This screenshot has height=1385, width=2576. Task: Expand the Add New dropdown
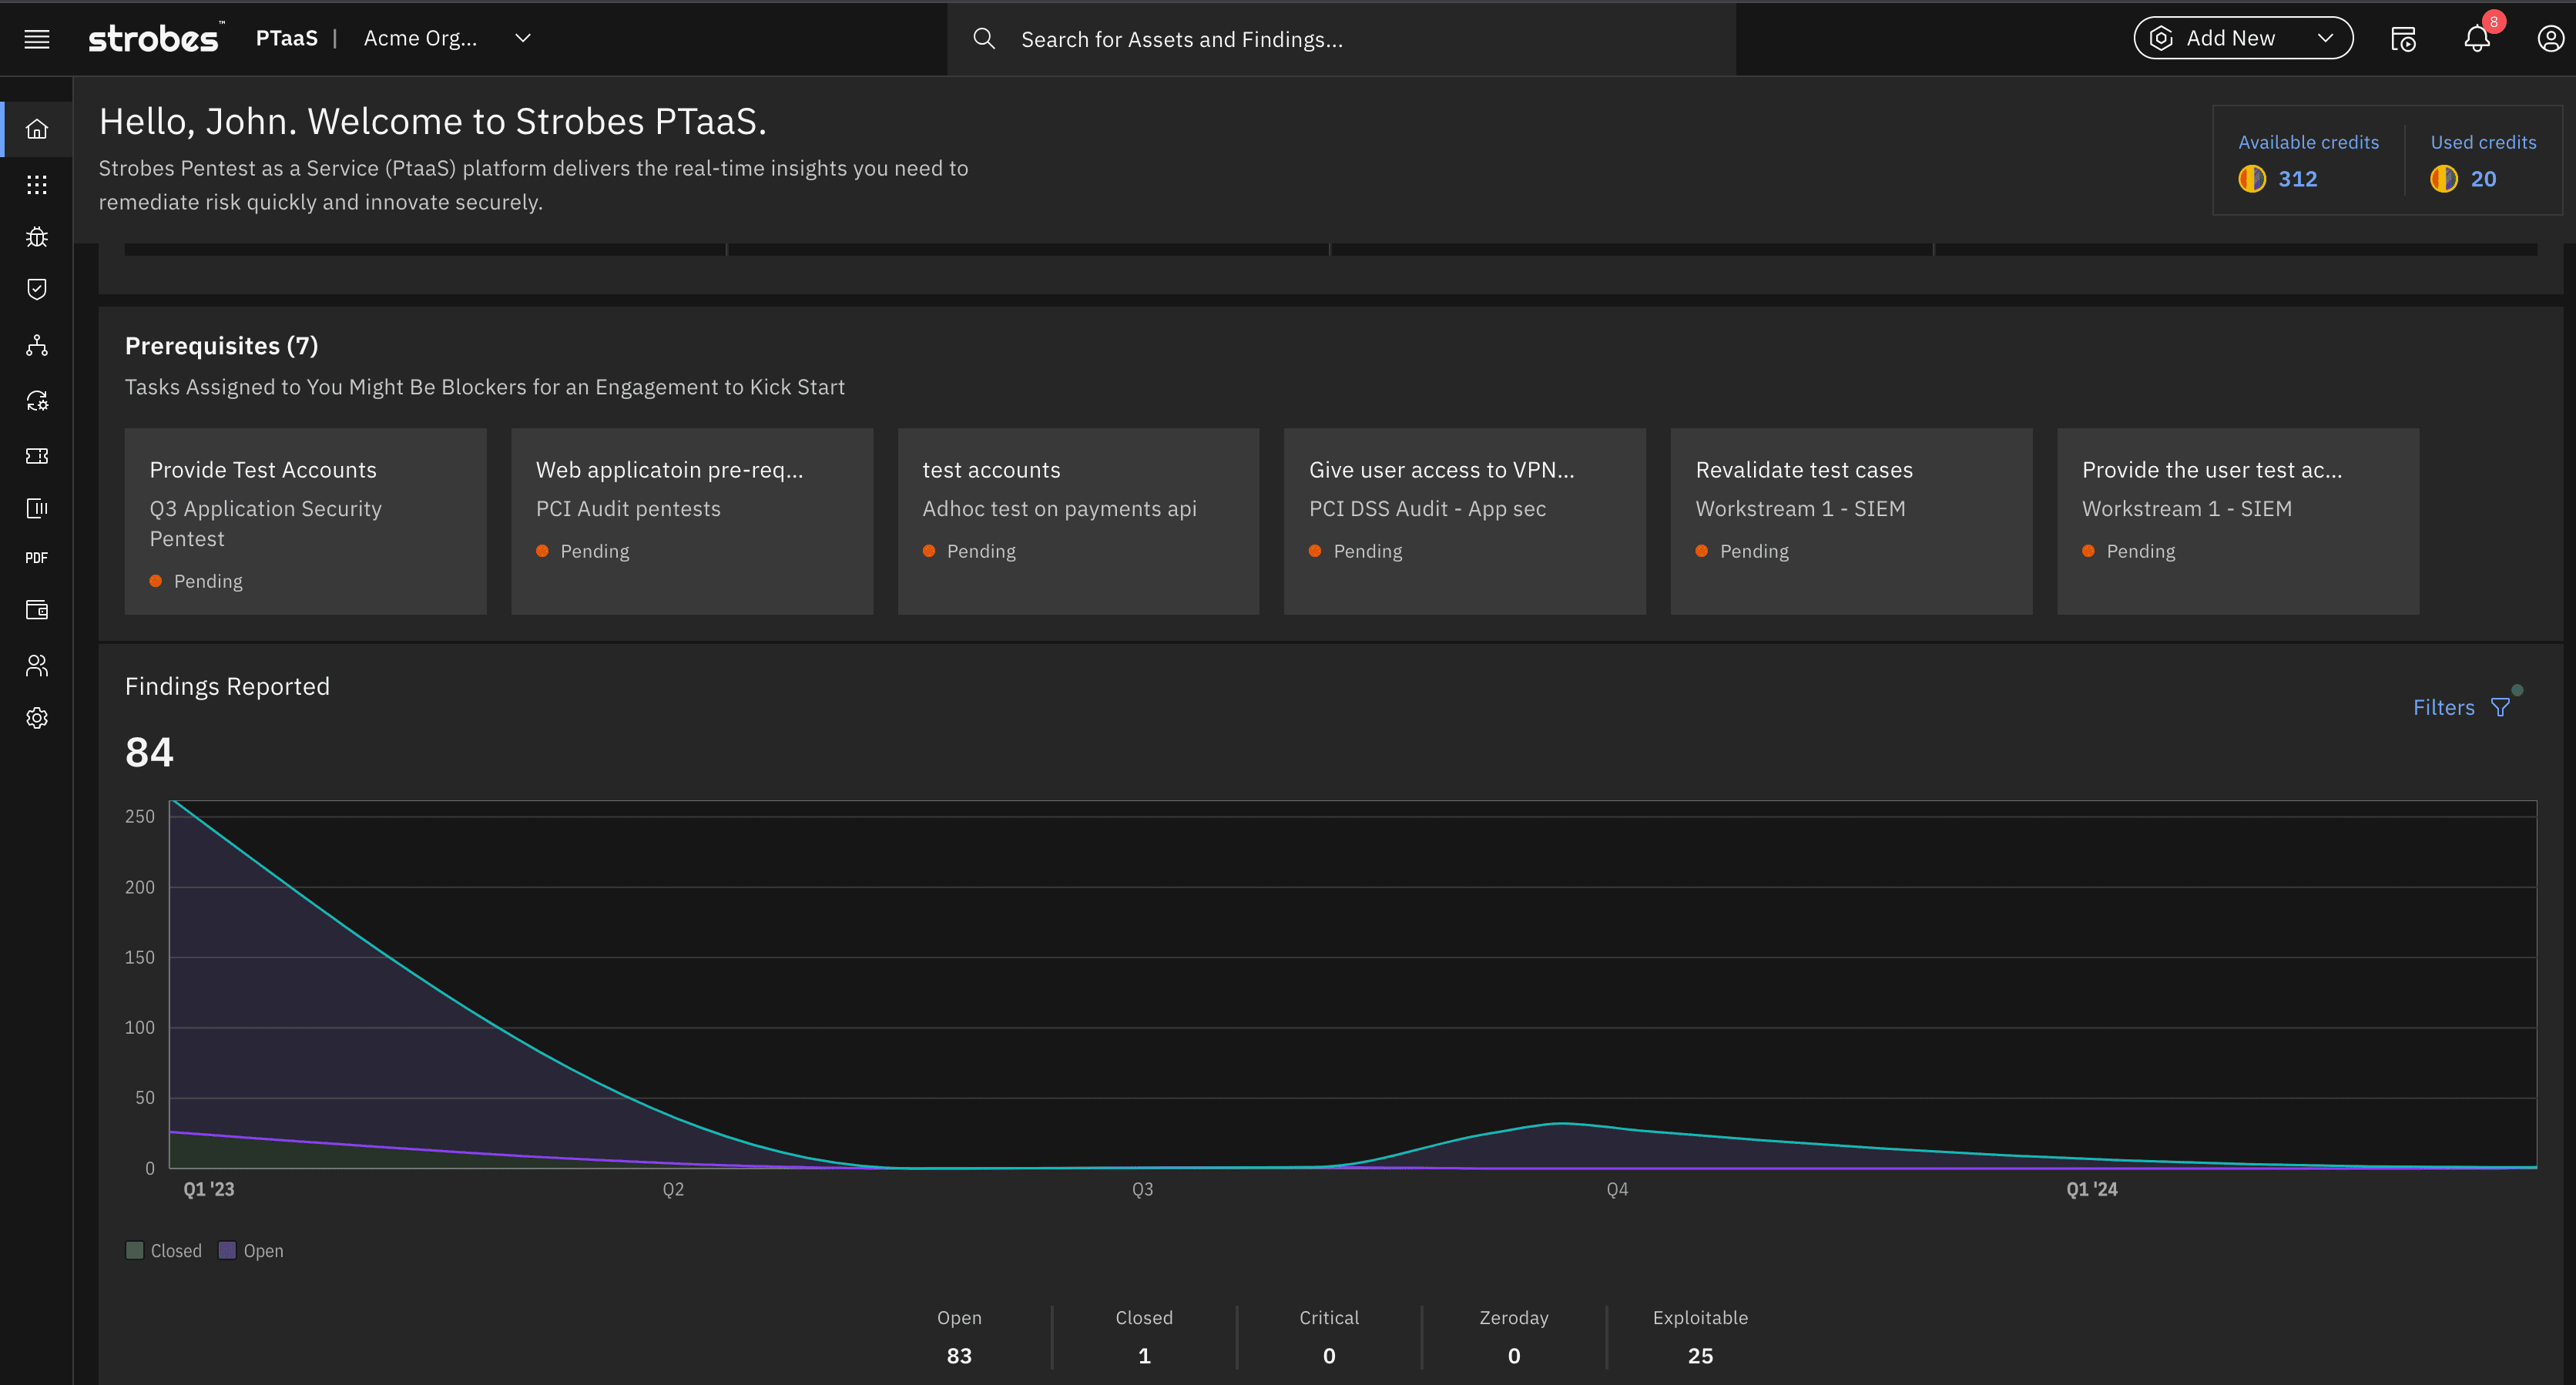[x=2243, y=39]
